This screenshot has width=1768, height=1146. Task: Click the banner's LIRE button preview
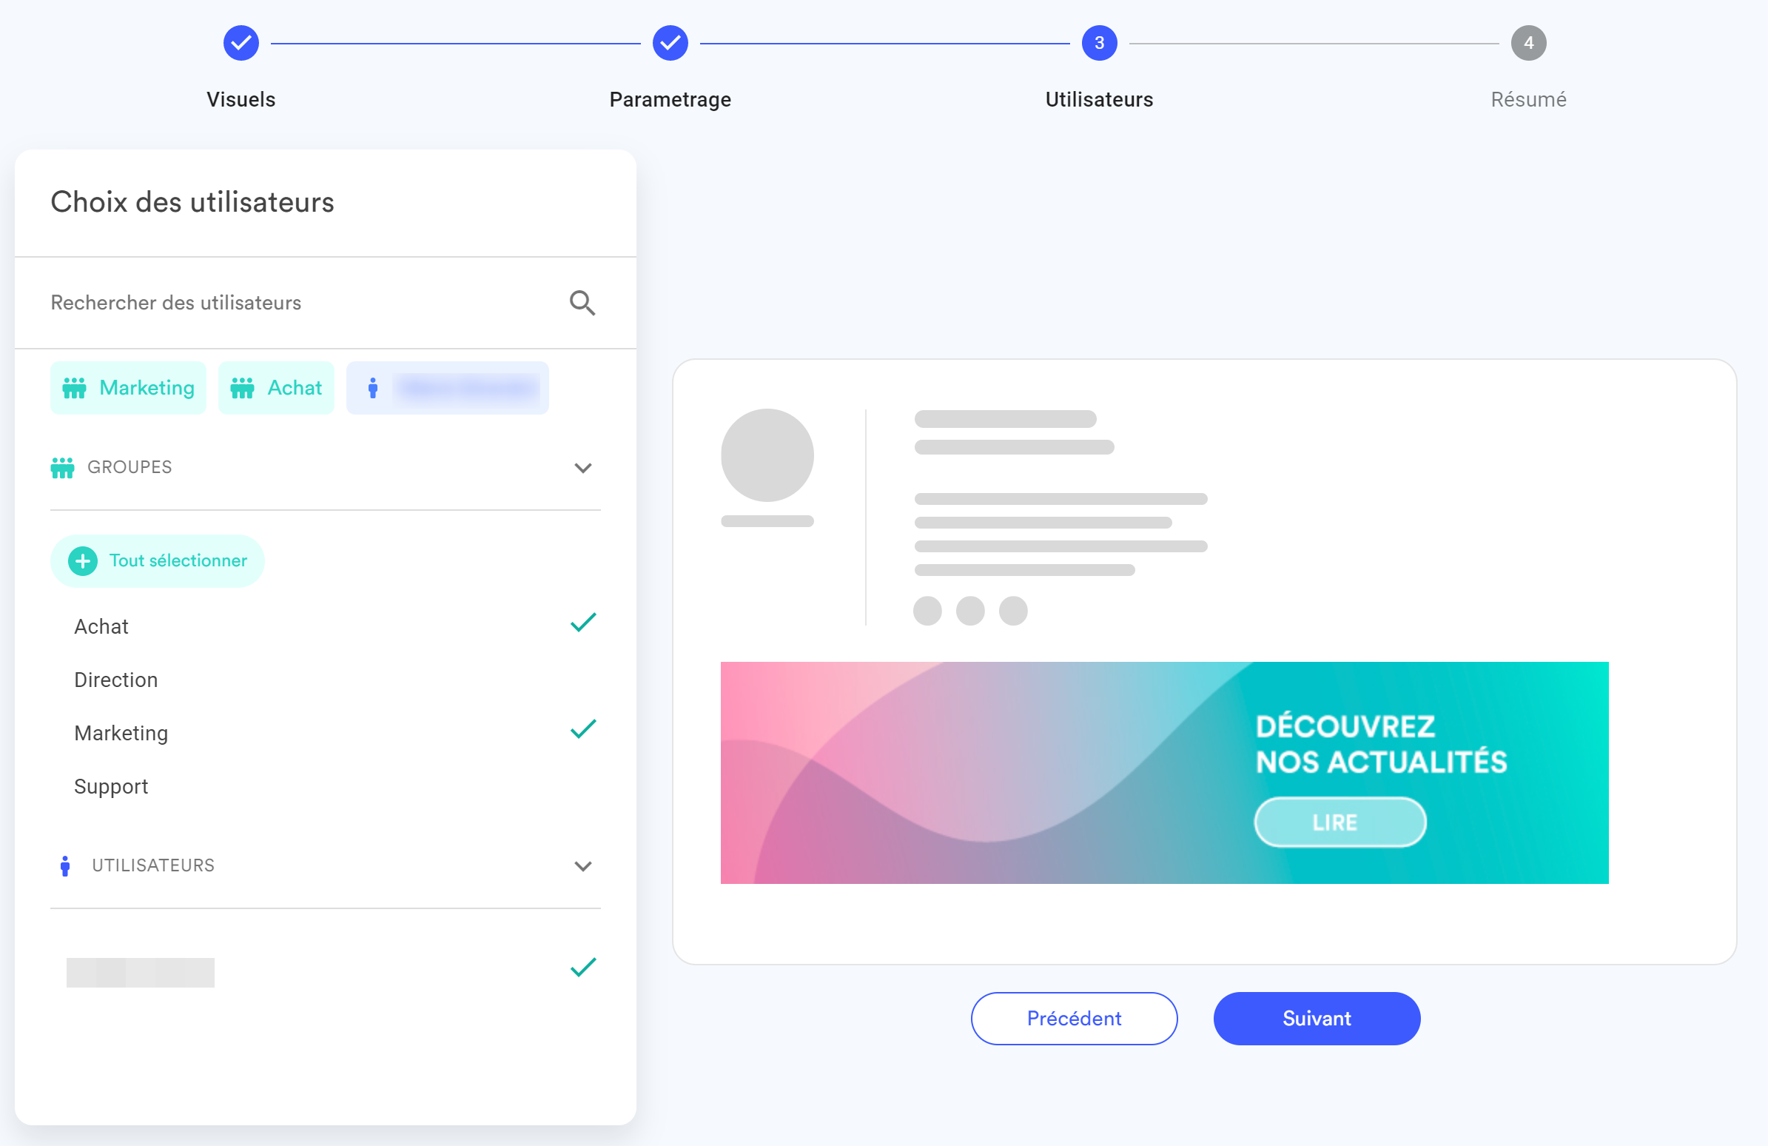coord(1340,822)
